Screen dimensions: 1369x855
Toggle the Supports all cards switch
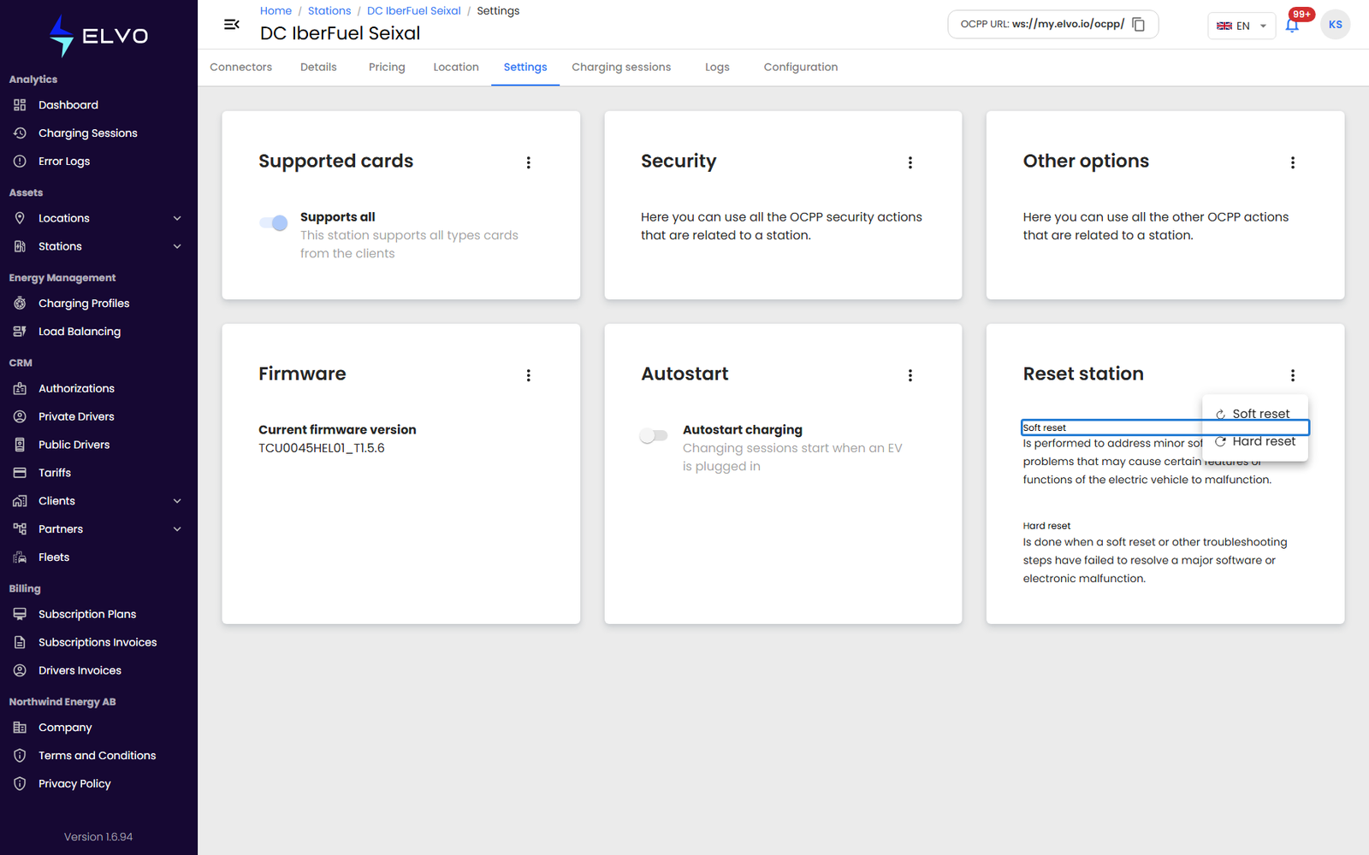coord(274,223)
